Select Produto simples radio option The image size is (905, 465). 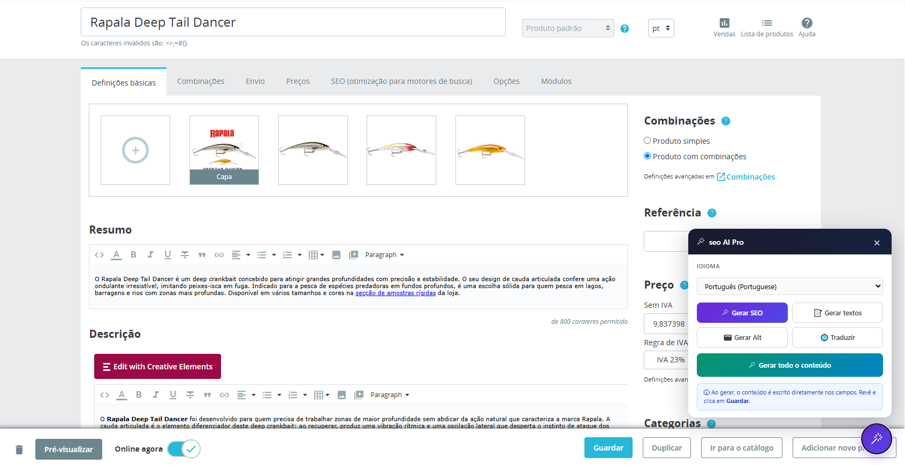[647, 141]
